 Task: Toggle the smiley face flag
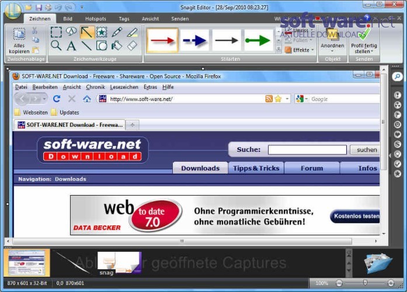click(398, 124)
